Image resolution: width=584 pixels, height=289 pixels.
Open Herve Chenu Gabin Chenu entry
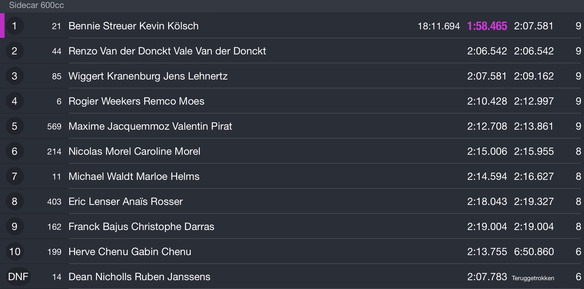coord(292,251)
